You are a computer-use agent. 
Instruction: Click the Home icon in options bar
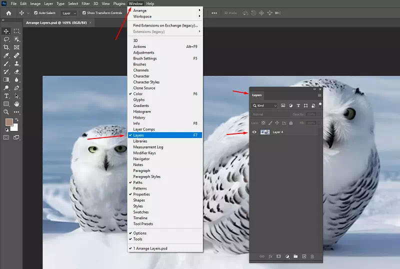(x=8, y=13)
